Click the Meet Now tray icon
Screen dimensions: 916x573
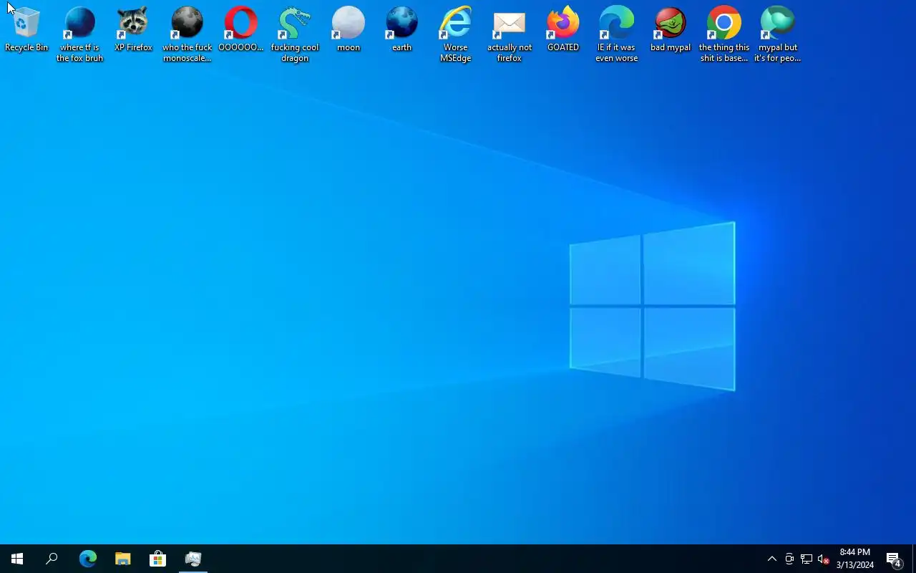789,559
